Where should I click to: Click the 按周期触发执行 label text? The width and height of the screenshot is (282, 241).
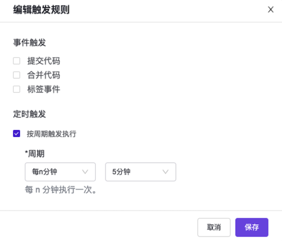click(x=51, y=134)
